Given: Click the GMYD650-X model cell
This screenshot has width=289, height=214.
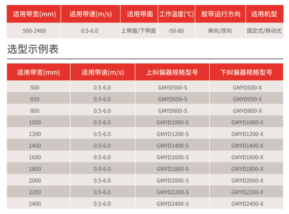Looking at the screenshot, I should click(247, 99).
